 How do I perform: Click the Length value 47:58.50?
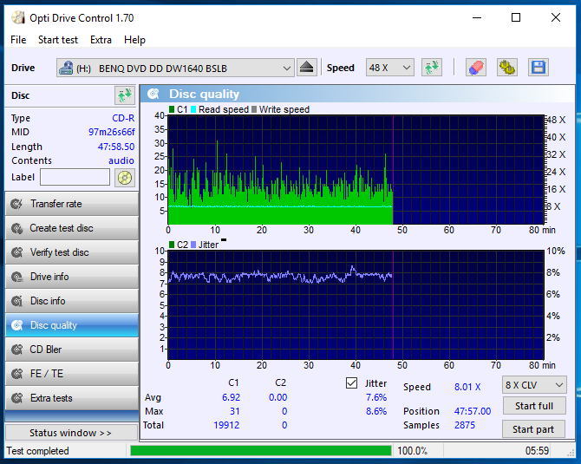coord(116,147)
